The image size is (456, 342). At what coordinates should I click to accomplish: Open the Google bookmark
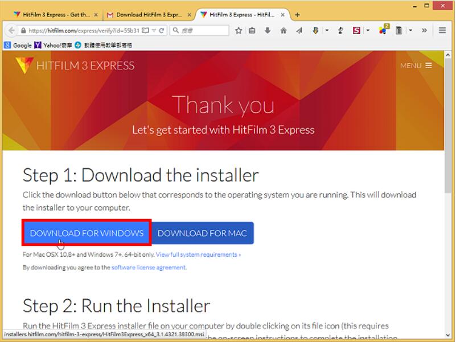pos(18,45)
